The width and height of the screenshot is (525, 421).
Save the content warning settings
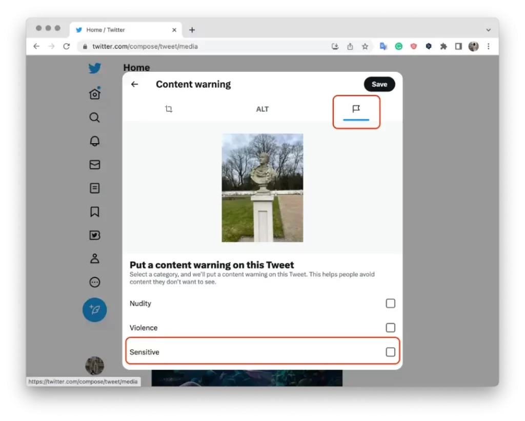pyautogui.click(x=379, y=84)
